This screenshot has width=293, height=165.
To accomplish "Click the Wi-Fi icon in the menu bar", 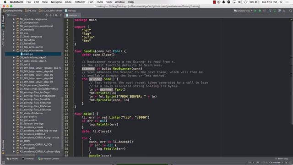I will tap(245, 2).
